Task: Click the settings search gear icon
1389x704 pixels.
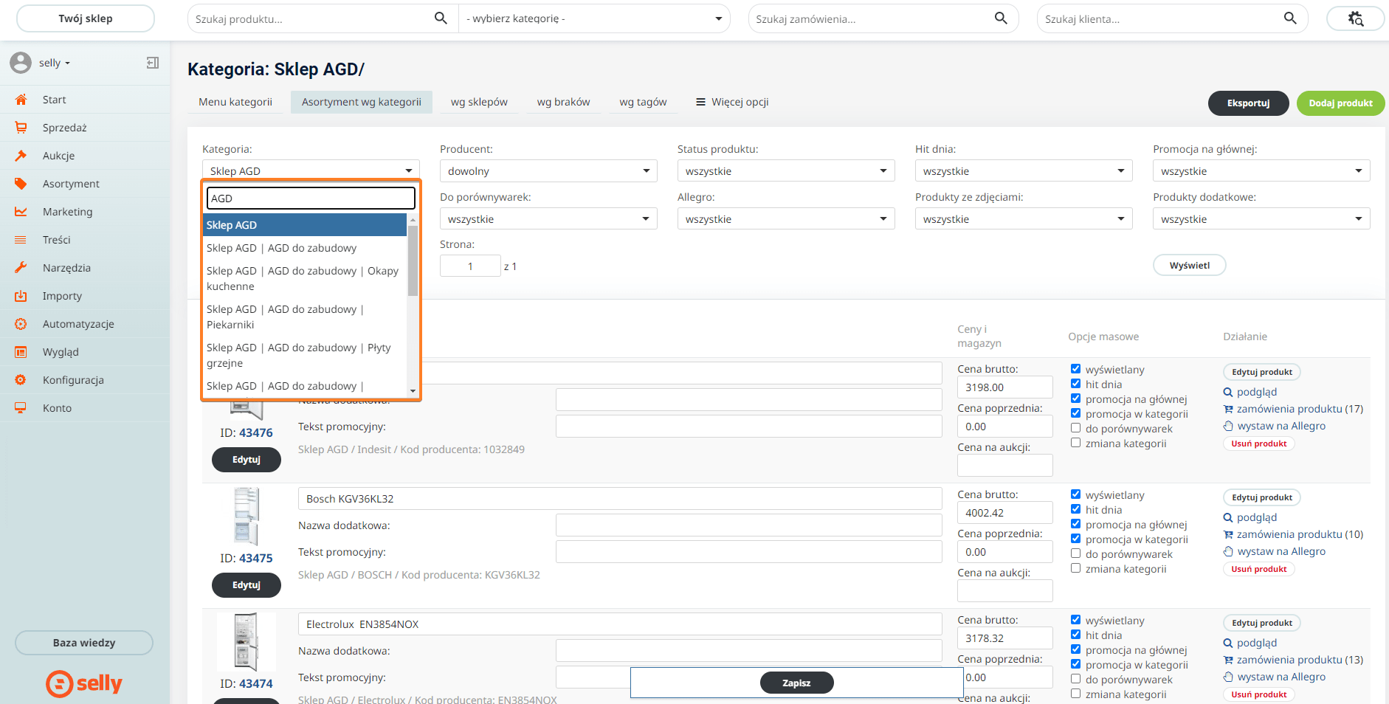Action: tap(1355, 18)
